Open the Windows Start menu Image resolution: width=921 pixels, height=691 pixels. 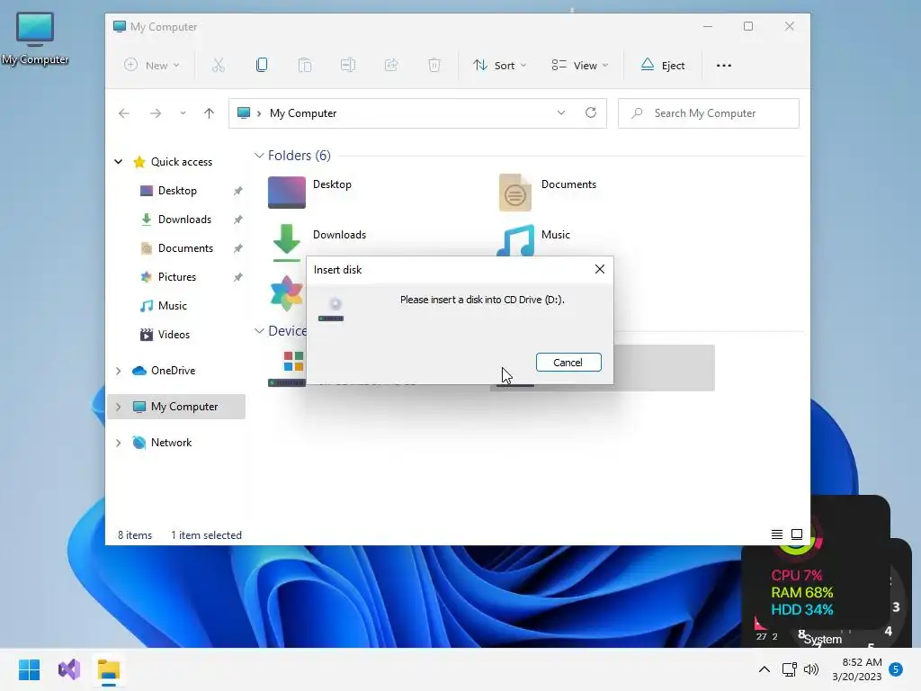tap(29, 669)
